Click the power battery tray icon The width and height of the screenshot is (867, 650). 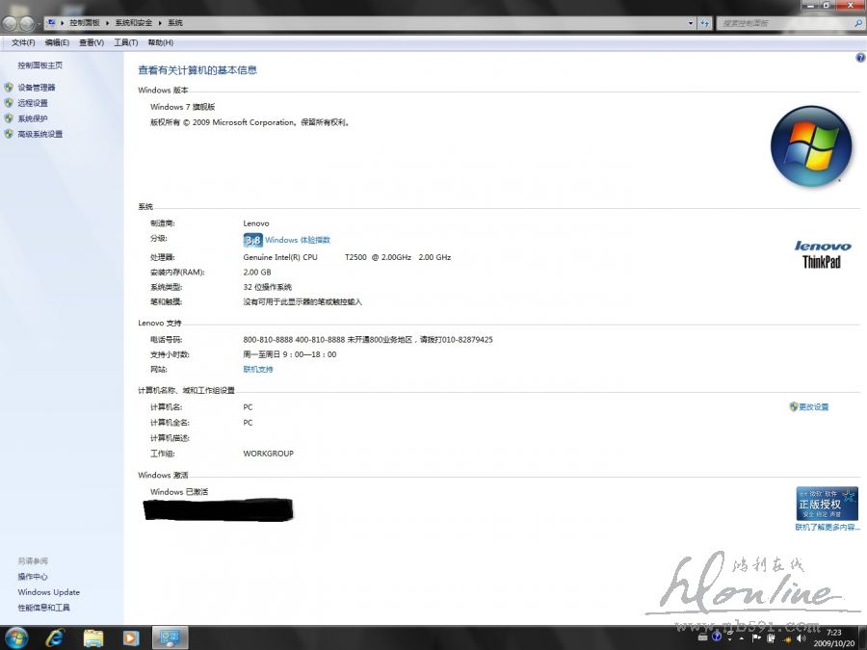(771, 637)
